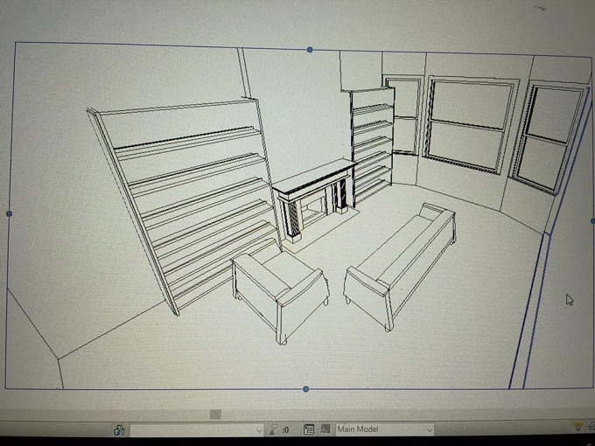Open the Design Options icon
This screenshot has width=595, height=446.
click(309, 429)
